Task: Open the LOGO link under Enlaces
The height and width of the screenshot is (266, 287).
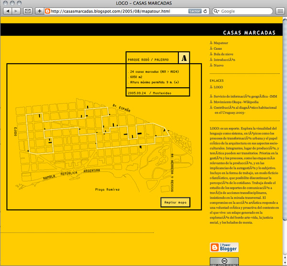Action: [x=218, y=87]
